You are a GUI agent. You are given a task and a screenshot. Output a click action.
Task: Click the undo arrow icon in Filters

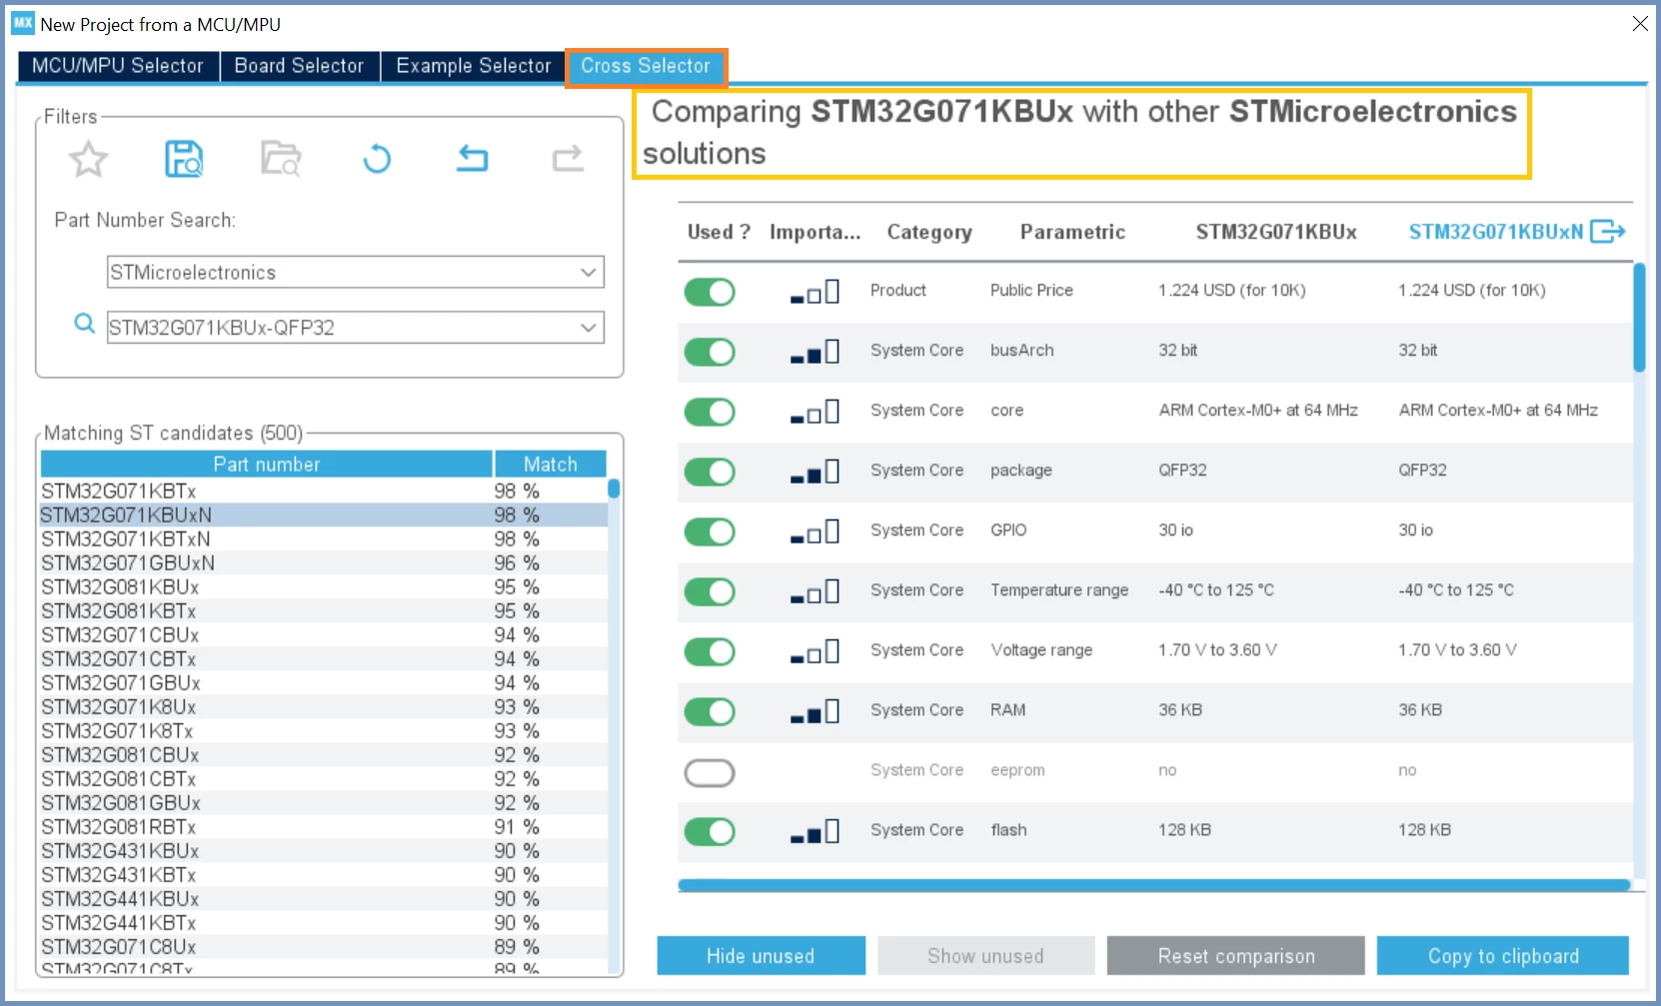pyautogui.click(x=472, y=159)
